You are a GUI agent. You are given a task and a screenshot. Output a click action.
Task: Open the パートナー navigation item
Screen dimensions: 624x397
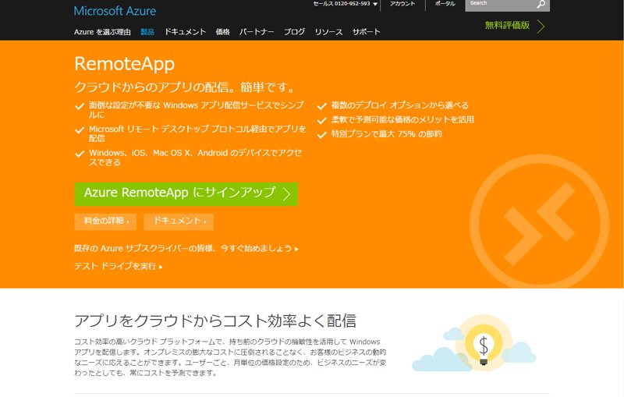(257, 32)
